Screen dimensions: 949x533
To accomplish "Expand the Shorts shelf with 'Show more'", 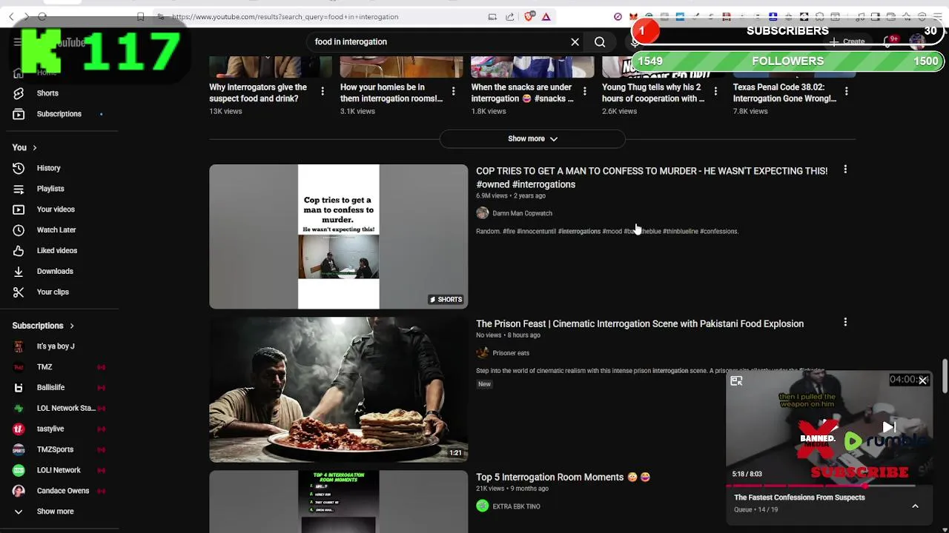I will (x=532, y=139).
